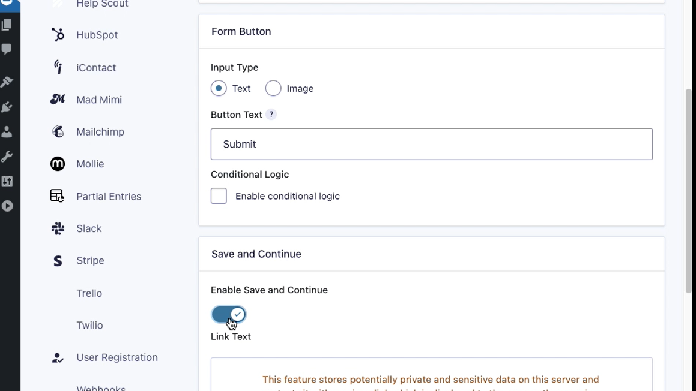
Task: Select the Image input type radio
Action: (x=273, y=88)
